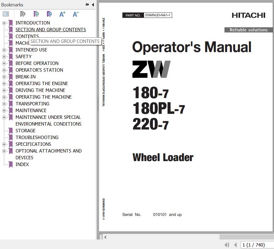Click bookmark icon beside MAINTENANCE

(11, 111)
